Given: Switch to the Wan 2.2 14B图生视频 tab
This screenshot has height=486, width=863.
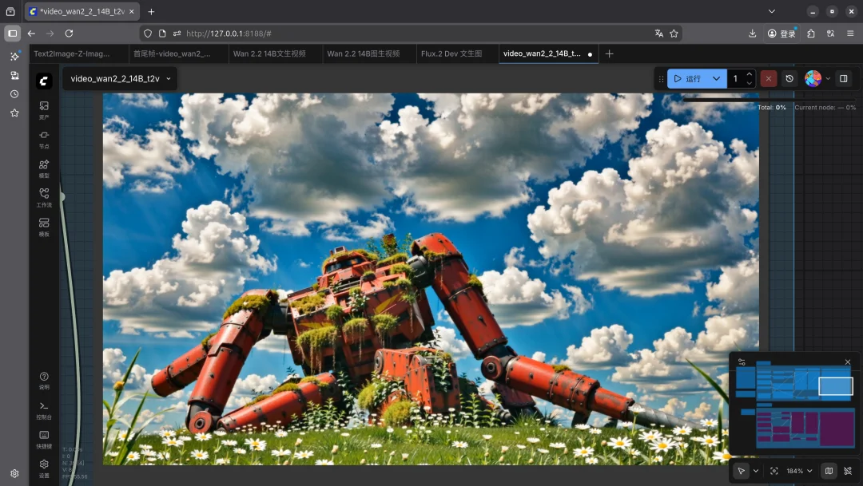Looking at the screenshot, I should point(363,53).
